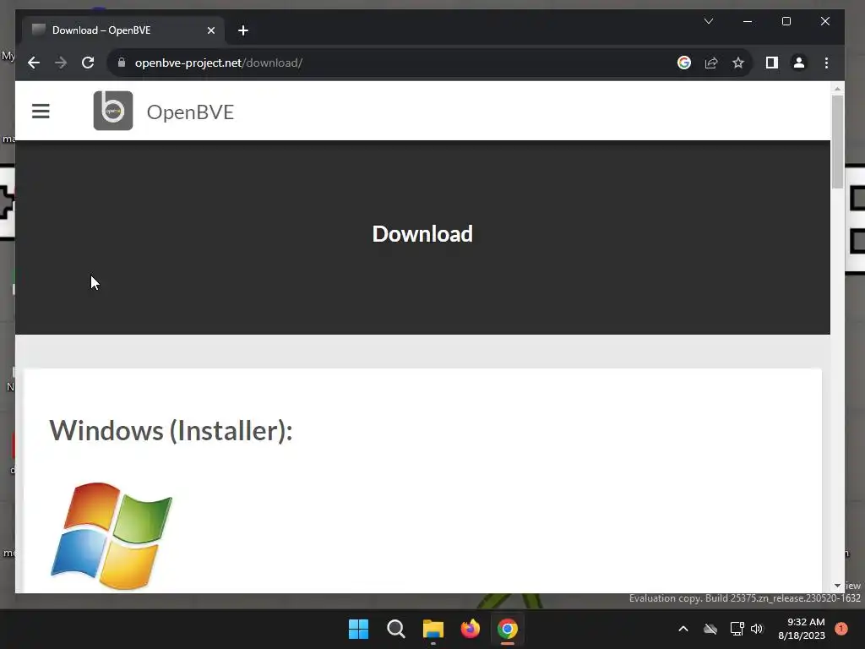Open Chrome three-dot menu
This screenshot has width=865, height=649.
tap(826, 63)
